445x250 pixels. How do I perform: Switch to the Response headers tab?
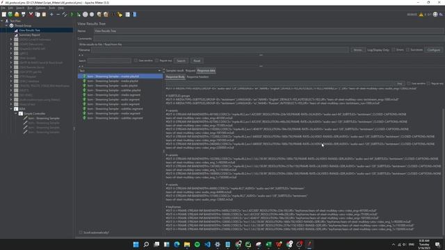197,77
